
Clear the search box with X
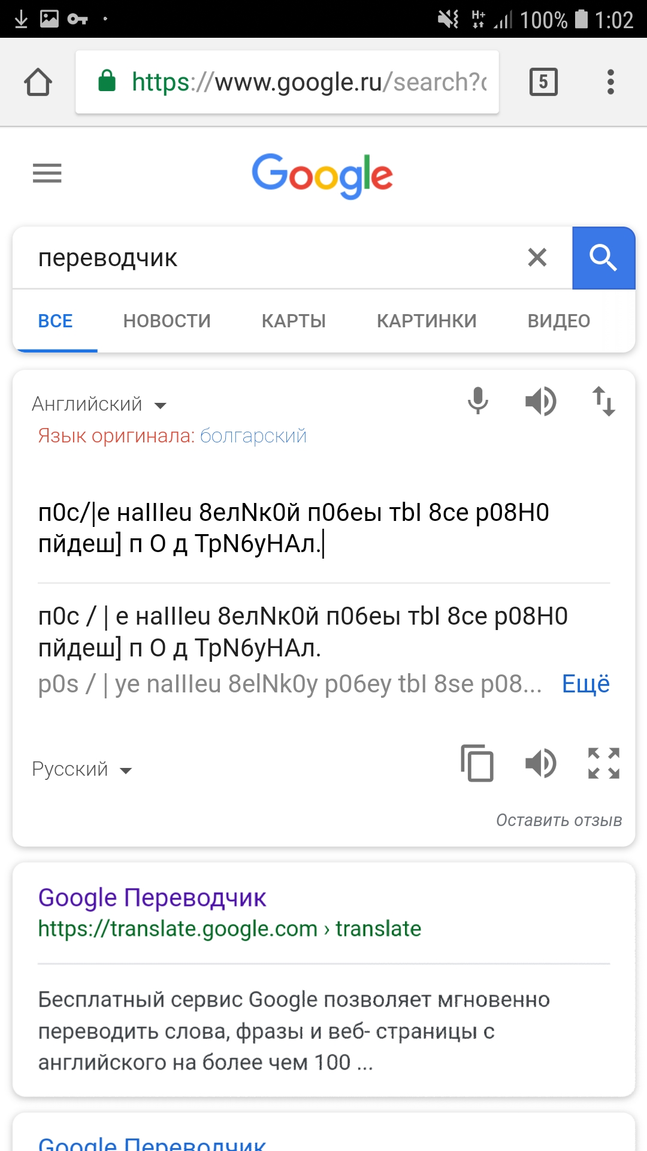tap(537, 258)
